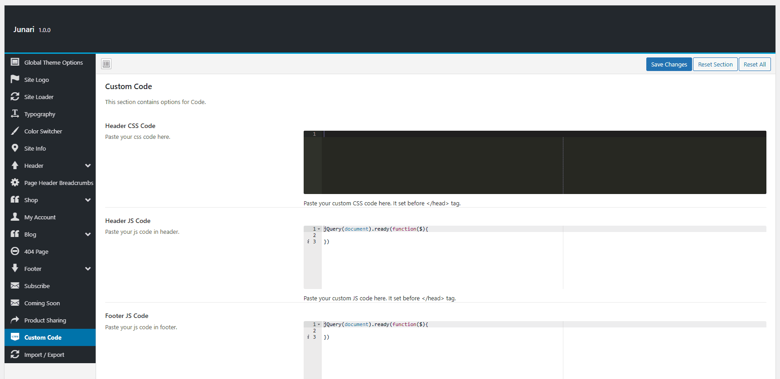Open the Typography section

50,114
